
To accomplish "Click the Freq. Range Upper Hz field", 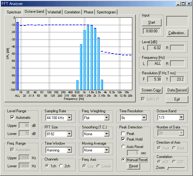I will 24,158.
